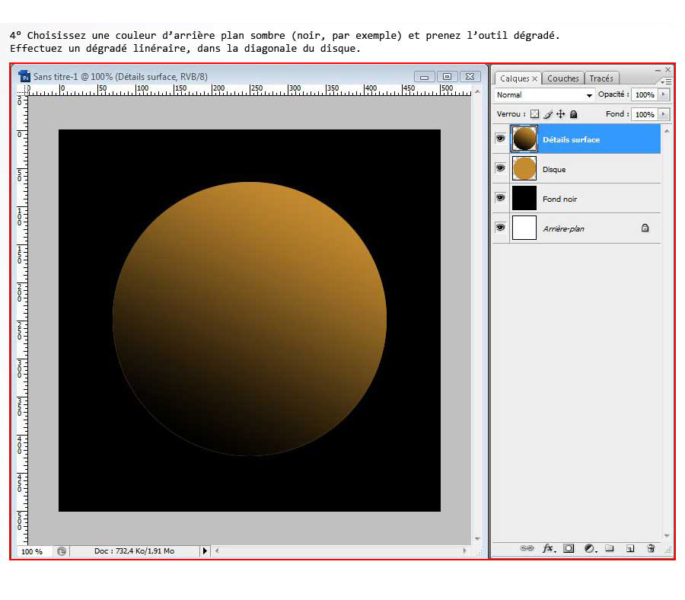This screenshot has height=600, width=685.
Task: Open the Fond fill slider arrow
Action: 664,114
